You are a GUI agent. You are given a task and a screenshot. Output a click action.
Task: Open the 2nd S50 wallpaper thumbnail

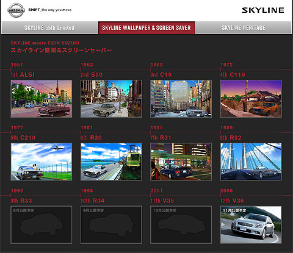pyautogui.click(x=111, y=99)
